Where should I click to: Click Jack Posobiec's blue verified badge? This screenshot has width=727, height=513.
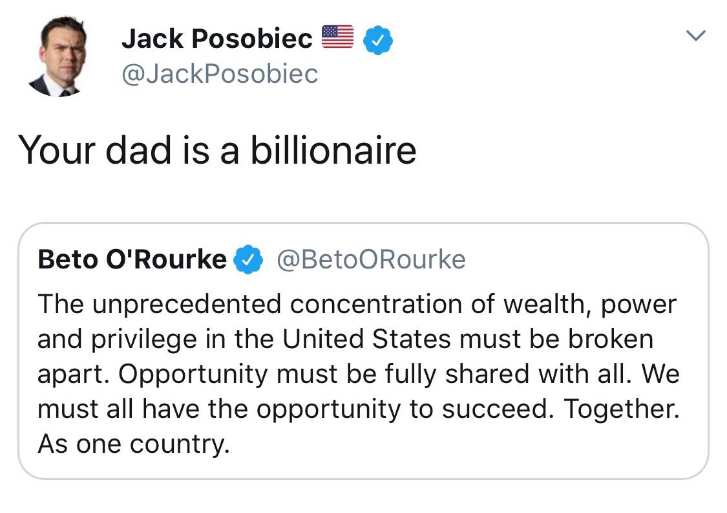point(378,40)
